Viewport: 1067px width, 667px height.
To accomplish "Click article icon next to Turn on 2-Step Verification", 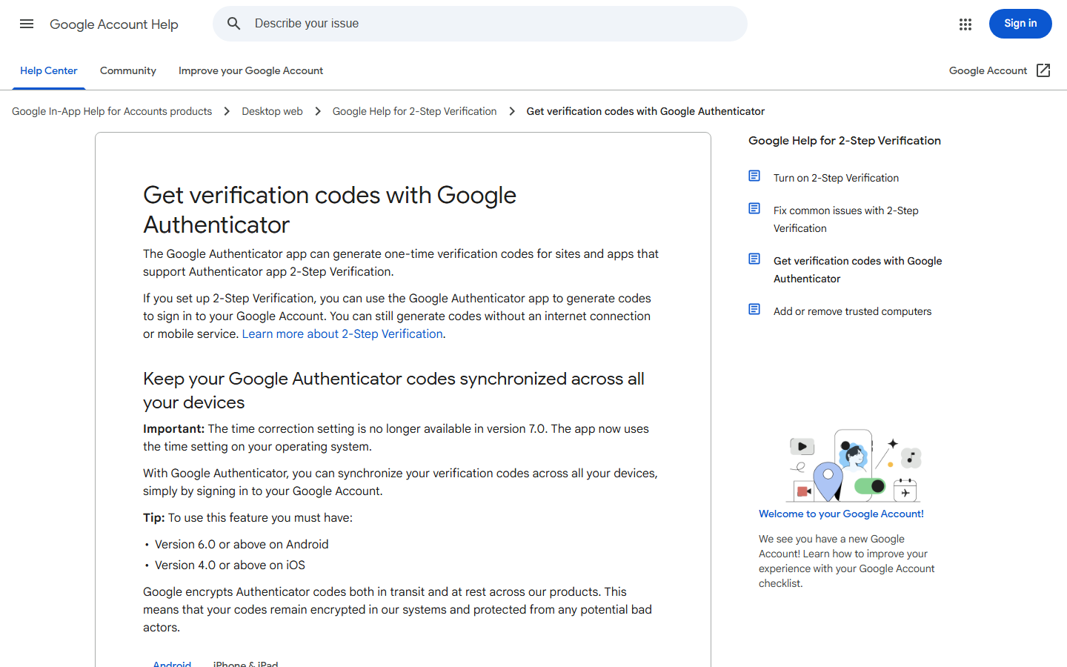I will 754,176.
